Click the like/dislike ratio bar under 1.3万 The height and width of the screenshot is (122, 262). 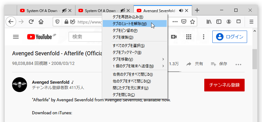click(x=174, y=72)
